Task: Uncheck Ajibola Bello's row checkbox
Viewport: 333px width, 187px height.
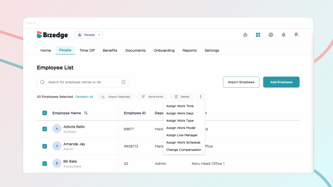Action: coord(45,129)
